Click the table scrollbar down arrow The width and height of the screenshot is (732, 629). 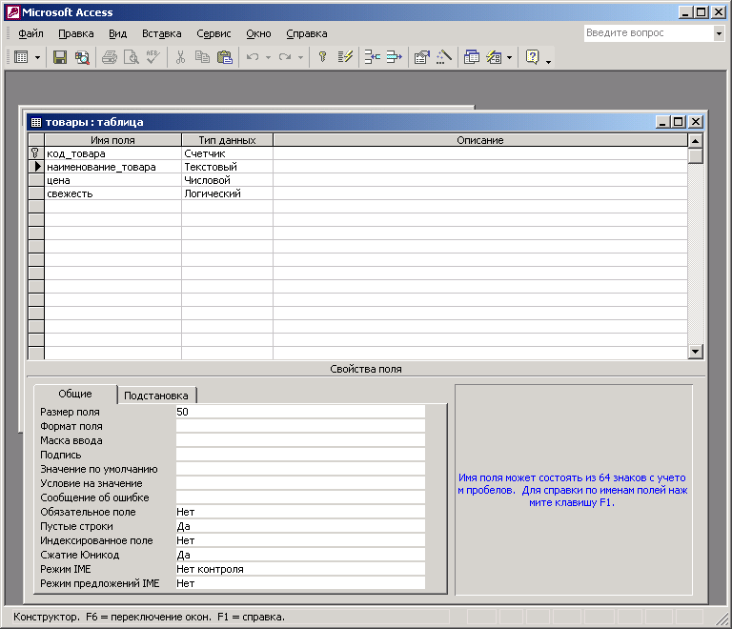[695, 352]
